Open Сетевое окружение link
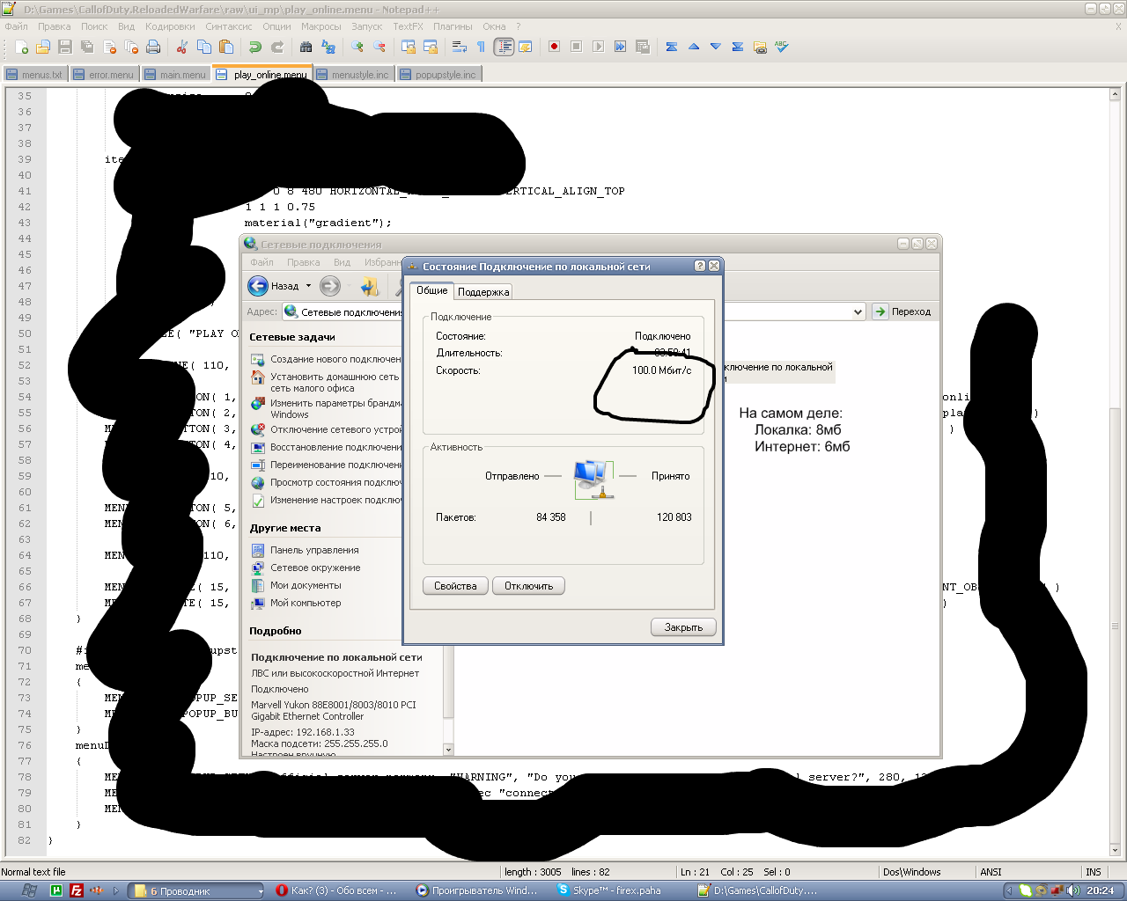The image size is (1127, 901). (x=306, y=568)
